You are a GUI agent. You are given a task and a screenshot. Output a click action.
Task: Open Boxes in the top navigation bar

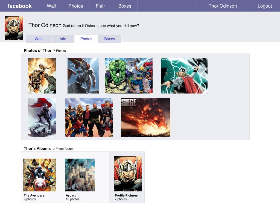(x=125, y=6)
